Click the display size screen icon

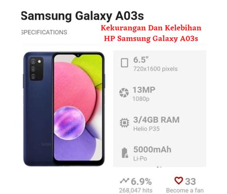[125, 63]
